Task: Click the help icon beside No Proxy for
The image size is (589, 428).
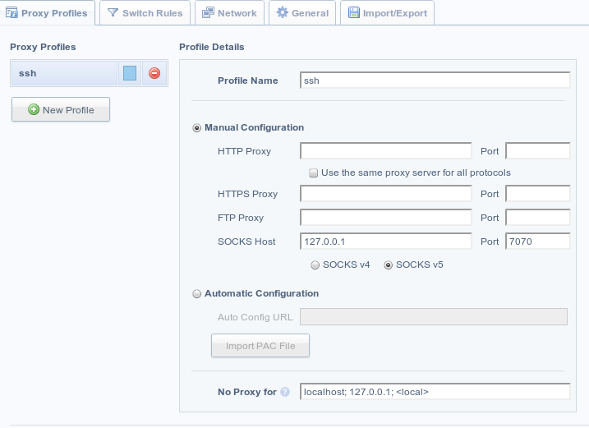Action: pyautogui.click(x=285, y=392)
